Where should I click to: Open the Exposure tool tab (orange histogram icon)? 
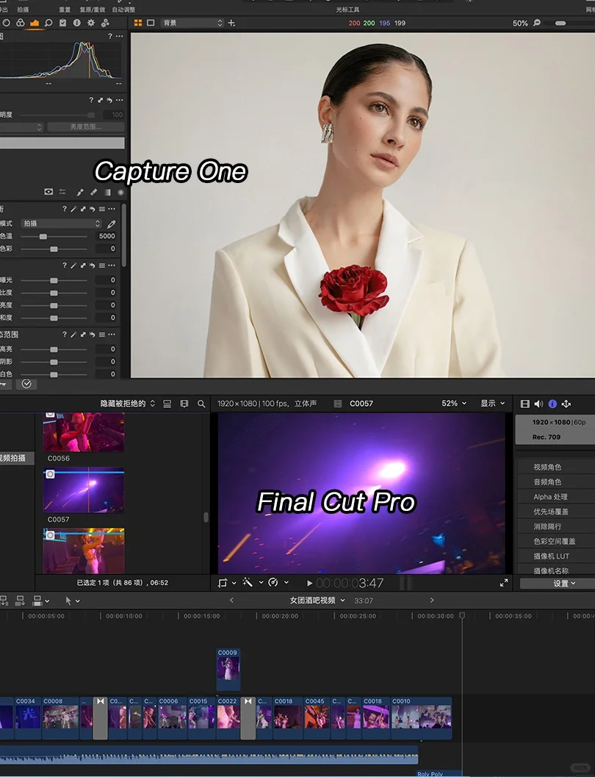coord(34,23)
